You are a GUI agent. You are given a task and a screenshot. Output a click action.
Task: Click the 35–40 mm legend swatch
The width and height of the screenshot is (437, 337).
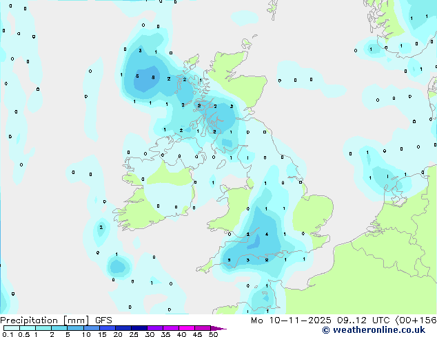171,328
